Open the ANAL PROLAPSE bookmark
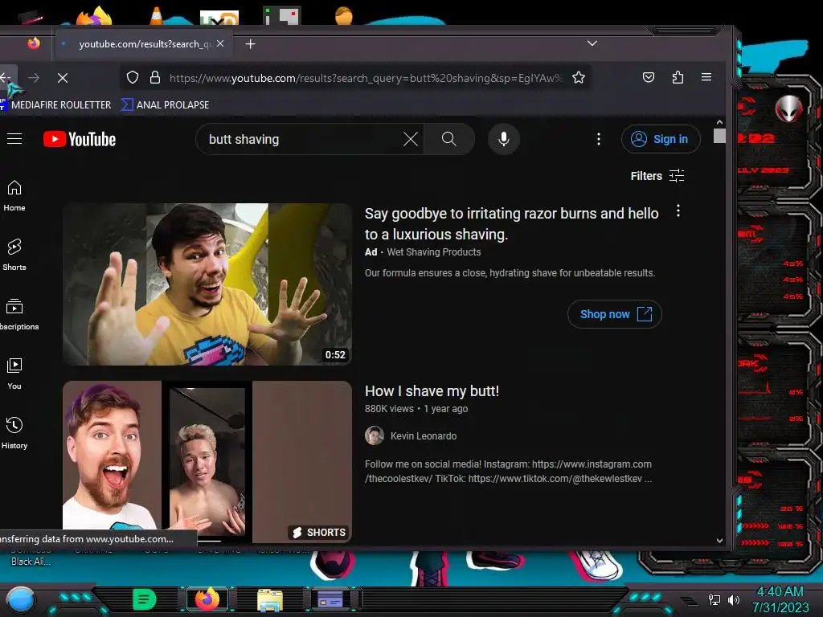 tap(166, 105)
